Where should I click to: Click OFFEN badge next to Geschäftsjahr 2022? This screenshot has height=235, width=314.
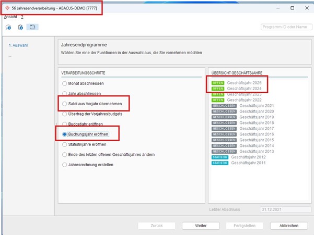[x=218, y=100]
